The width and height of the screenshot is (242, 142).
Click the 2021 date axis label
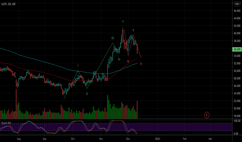coord(158,139)
